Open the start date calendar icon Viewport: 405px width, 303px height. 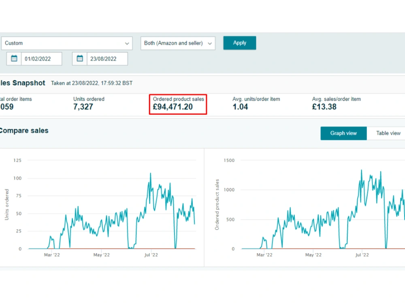[14, 59]
